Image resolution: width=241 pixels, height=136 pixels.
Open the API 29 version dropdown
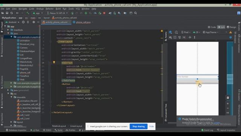(x=197, y=32)
